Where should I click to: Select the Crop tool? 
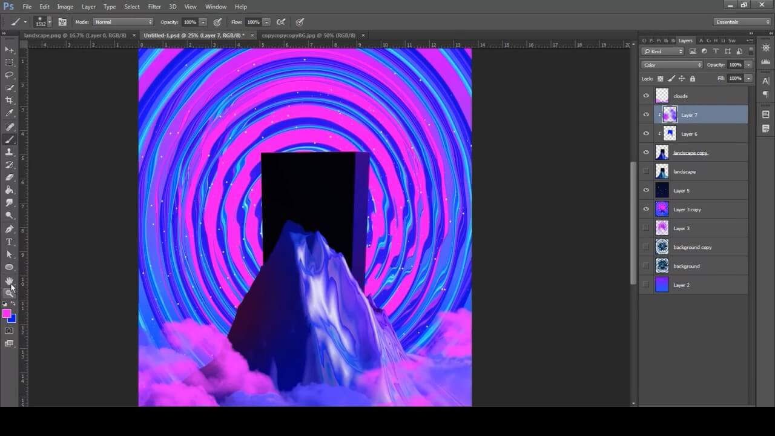[9, 101]
